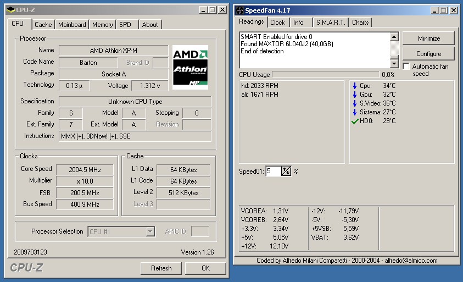Image resolution: width=463 pixels, height=282 pixels.
Task: Switch to the Cache tab in CPU-Z
Action: [x=43, y=25]
